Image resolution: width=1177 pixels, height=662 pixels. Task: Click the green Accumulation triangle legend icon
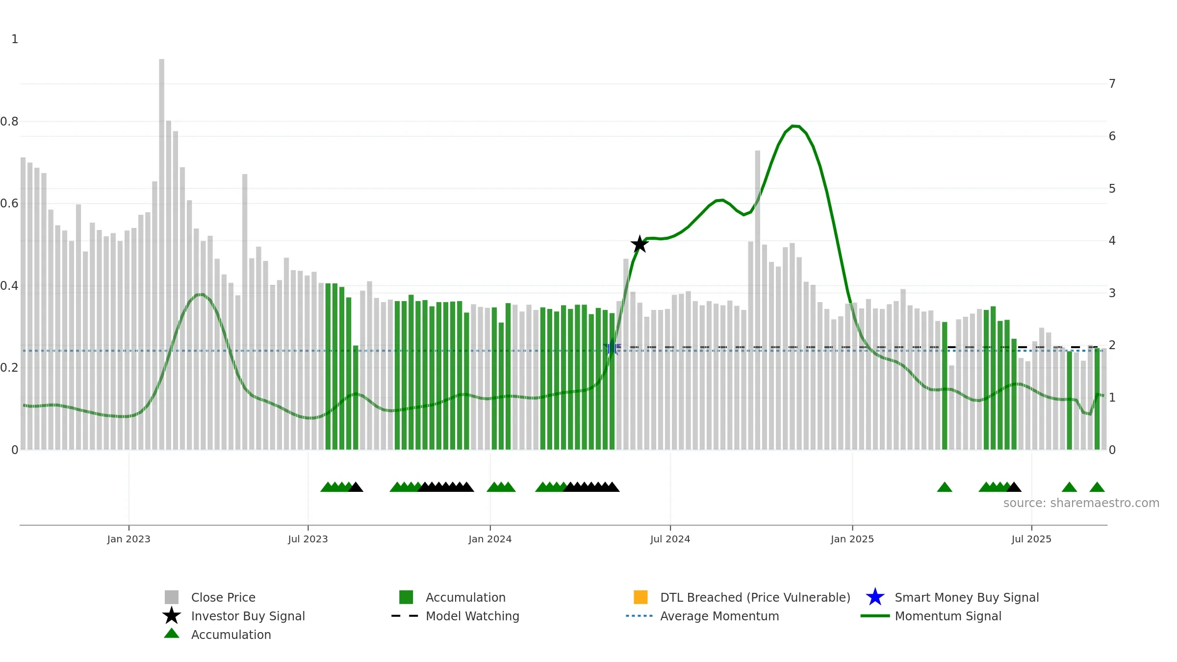point(172,634)
